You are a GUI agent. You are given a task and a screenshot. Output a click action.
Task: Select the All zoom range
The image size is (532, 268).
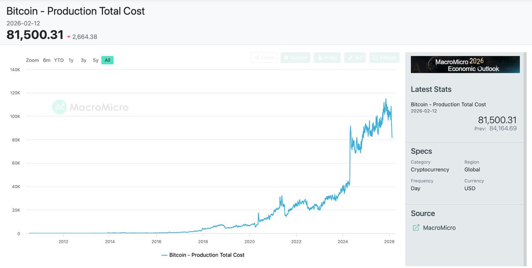107,60
